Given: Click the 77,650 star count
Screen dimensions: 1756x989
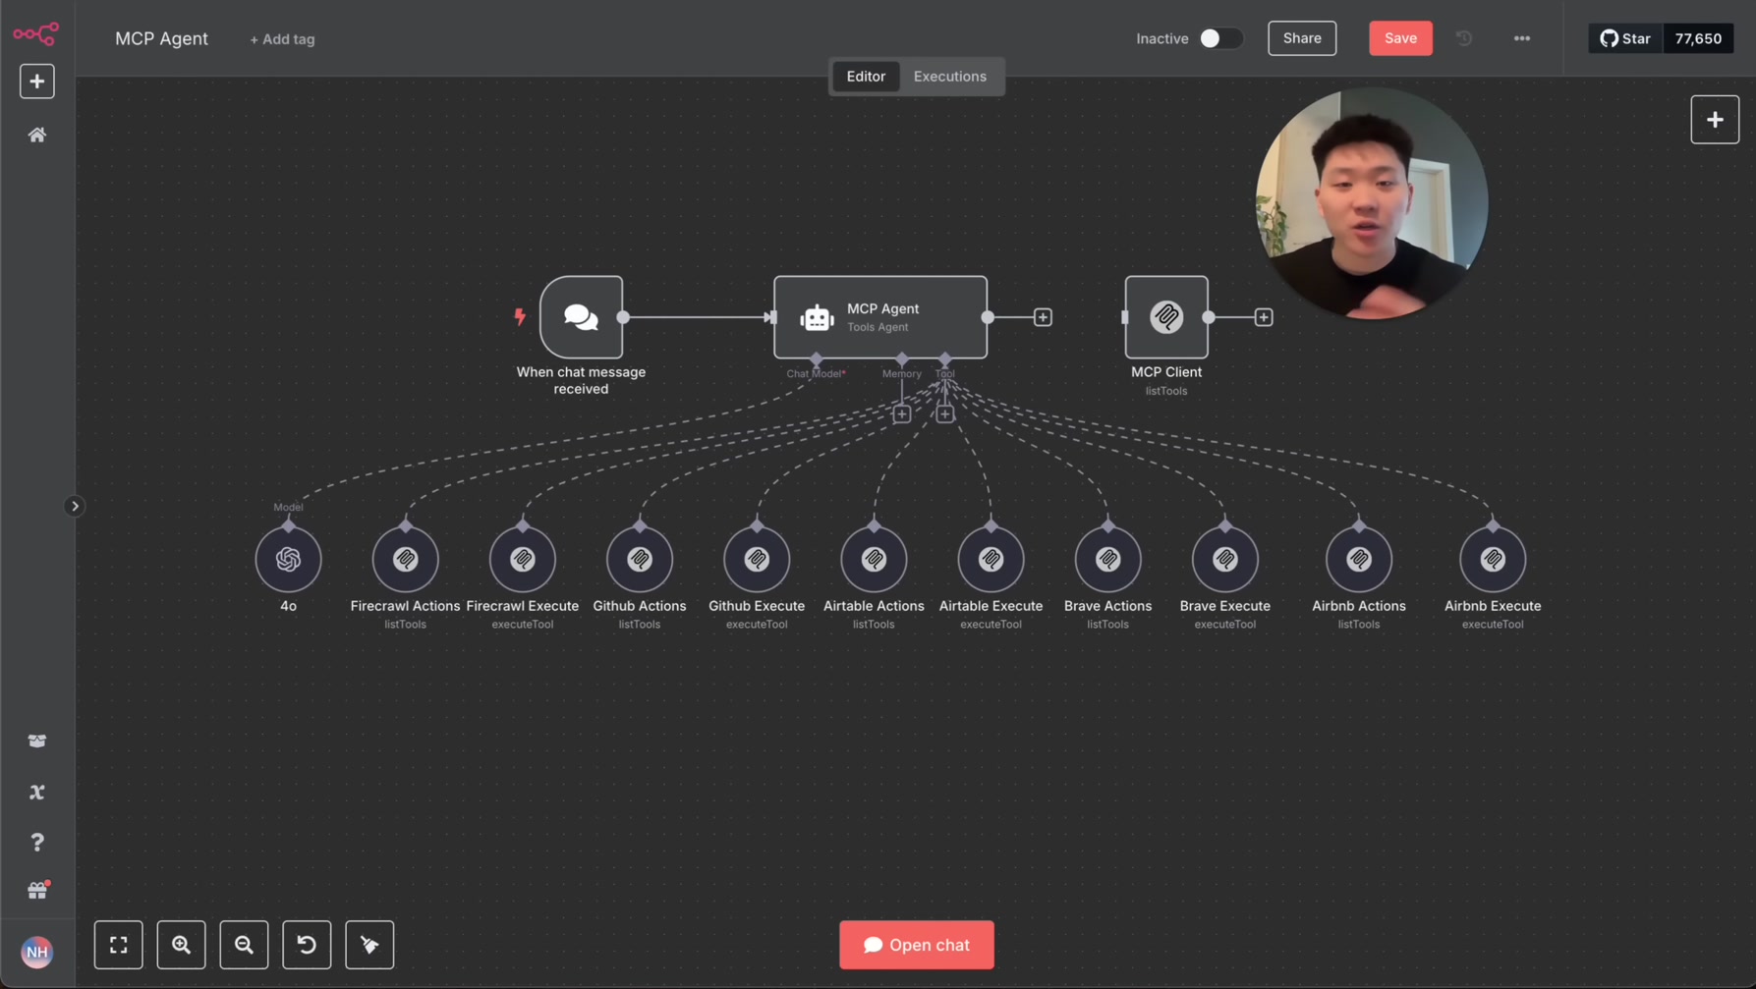Looking at the screenshot, I should pyautogui.click(x=1698, y=38).
